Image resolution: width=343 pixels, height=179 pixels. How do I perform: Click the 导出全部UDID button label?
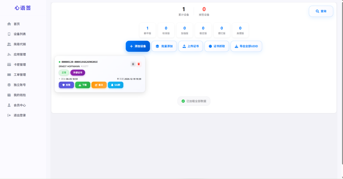tap(249, 46)
